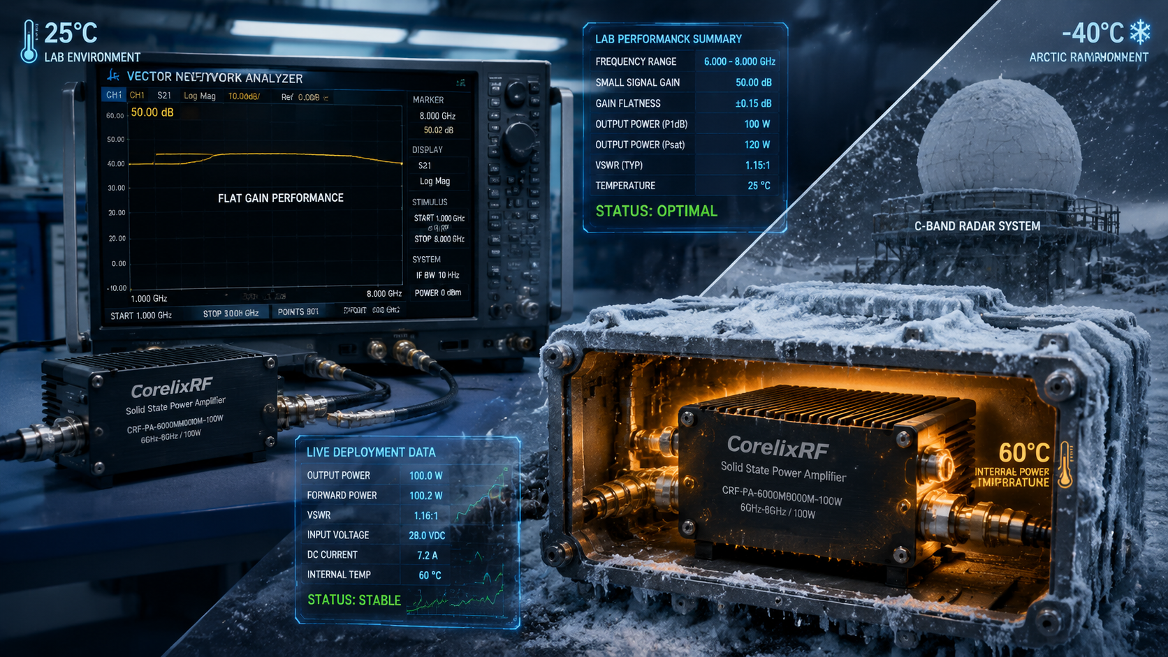The width and height of the screenshot is (1168, 657).
Task: Click the -40°C temperature heading
Action: [x=1093, y=33]
